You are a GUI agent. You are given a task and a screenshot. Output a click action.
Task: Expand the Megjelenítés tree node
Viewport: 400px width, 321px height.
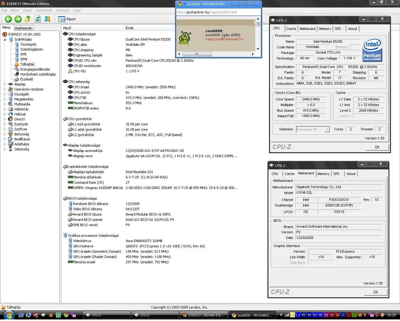pyautogui.click(x=5, y=99)
